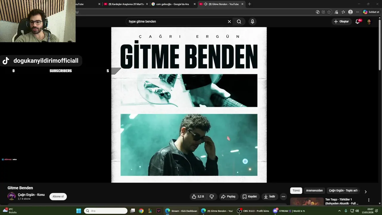Open Windows Start menu
Screen dimensions: 382x215
[x=78, y=211]
